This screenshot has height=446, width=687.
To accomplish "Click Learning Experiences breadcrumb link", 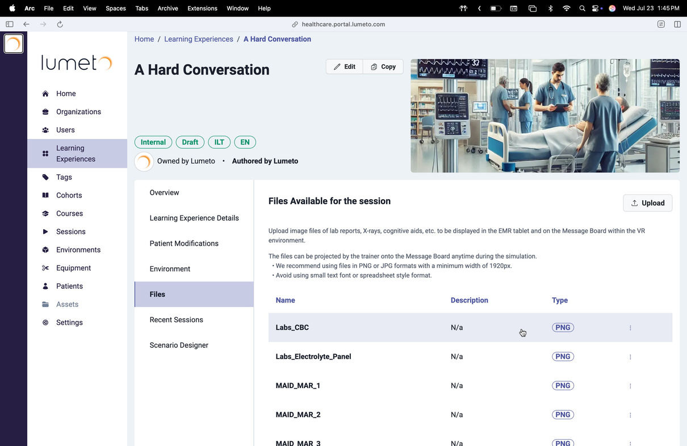I will point(199,39).
